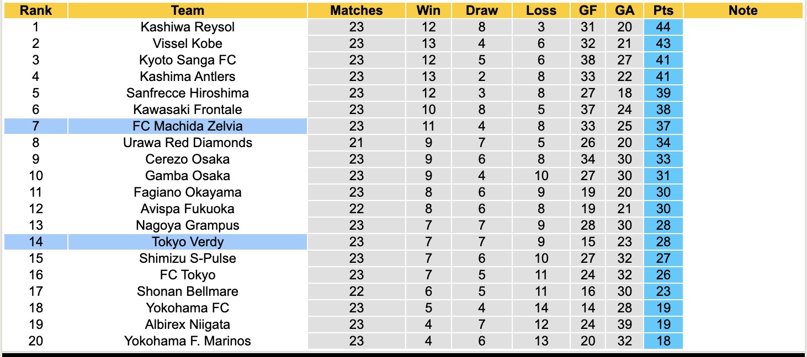Click the Albirex Niigata team name
This screenshot has width=807, height=357.
point(188,324)
